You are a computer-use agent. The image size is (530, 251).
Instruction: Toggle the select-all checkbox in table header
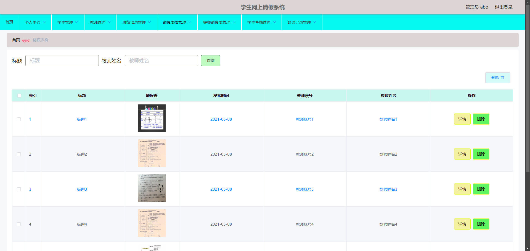click(x=19, y=96)
